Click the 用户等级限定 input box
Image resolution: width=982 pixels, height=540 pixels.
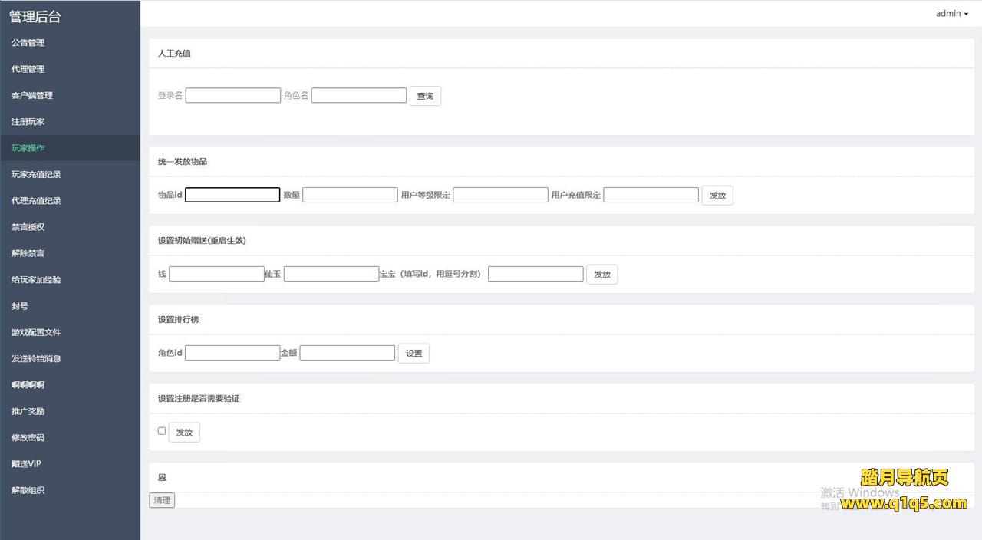tap(500, 195)
